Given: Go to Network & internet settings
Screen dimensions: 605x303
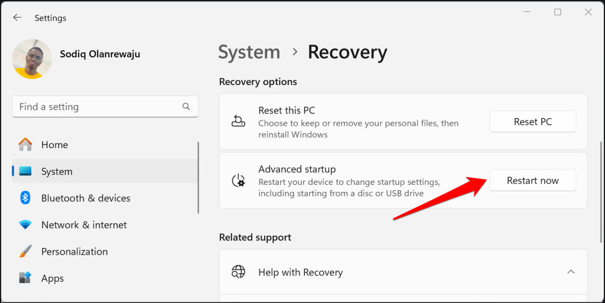Looking at the screenshot, I should click(x=84, y=225).
